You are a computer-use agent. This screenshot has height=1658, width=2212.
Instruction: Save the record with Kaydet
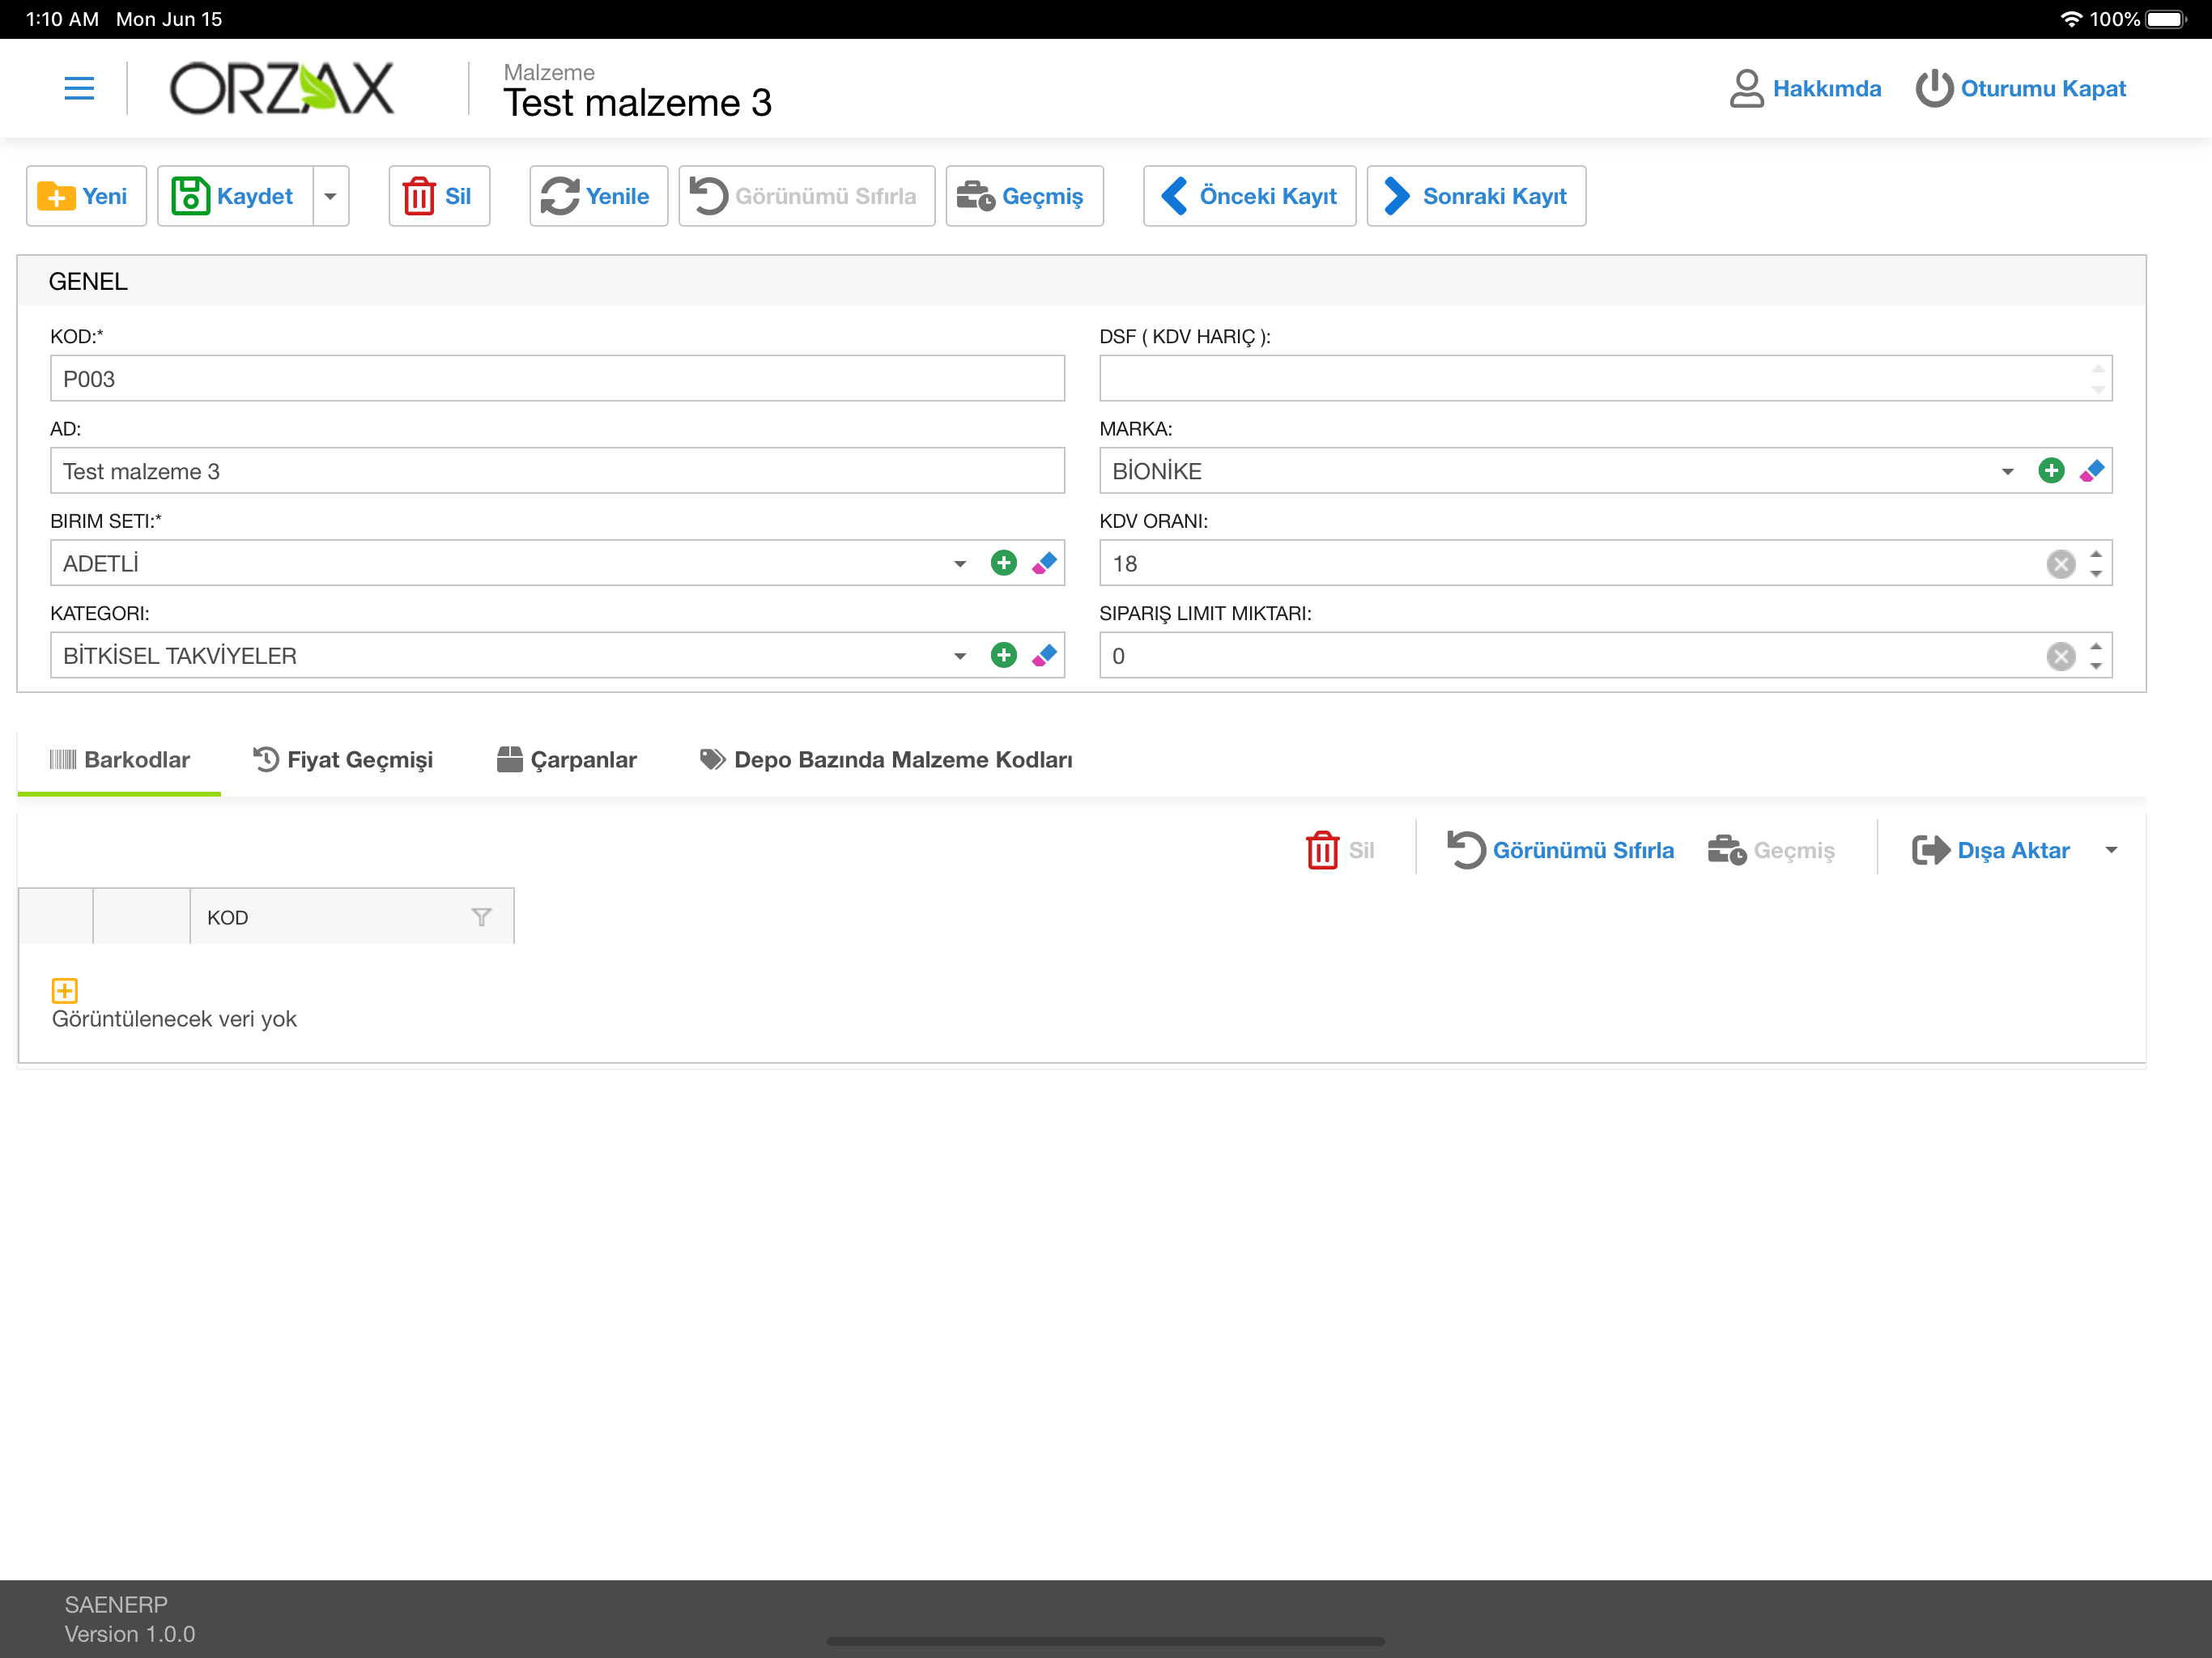point(235,196)
